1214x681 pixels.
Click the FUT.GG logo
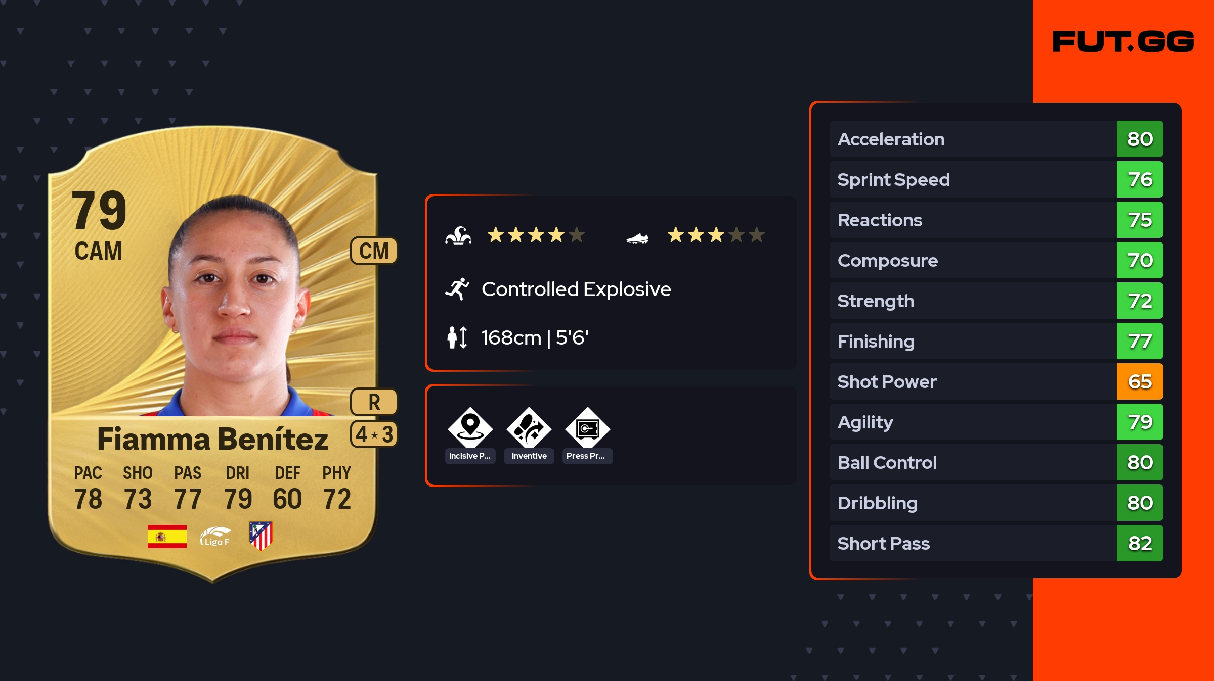point(1123,41)
